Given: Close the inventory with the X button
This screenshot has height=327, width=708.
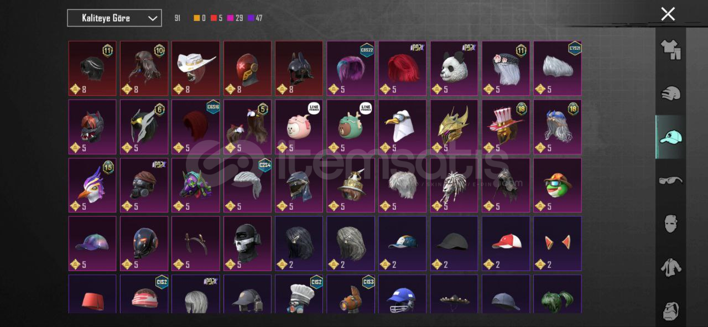Looking at the screenshot, I should (x=668, y=14).
